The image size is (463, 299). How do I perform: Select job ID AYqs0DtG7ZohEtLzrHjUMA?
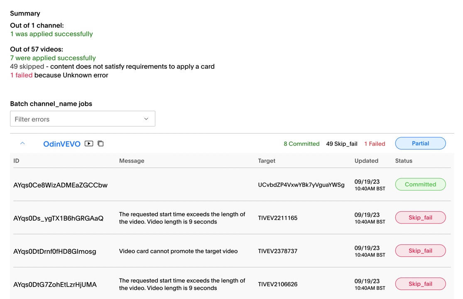coord(55,285)
